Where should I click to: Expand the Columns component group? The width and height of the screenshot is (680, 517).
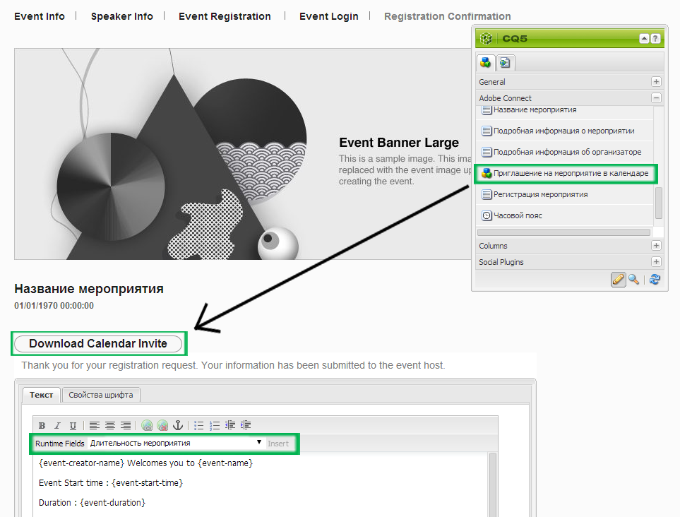pyautogui.click(x=656, y=246)
